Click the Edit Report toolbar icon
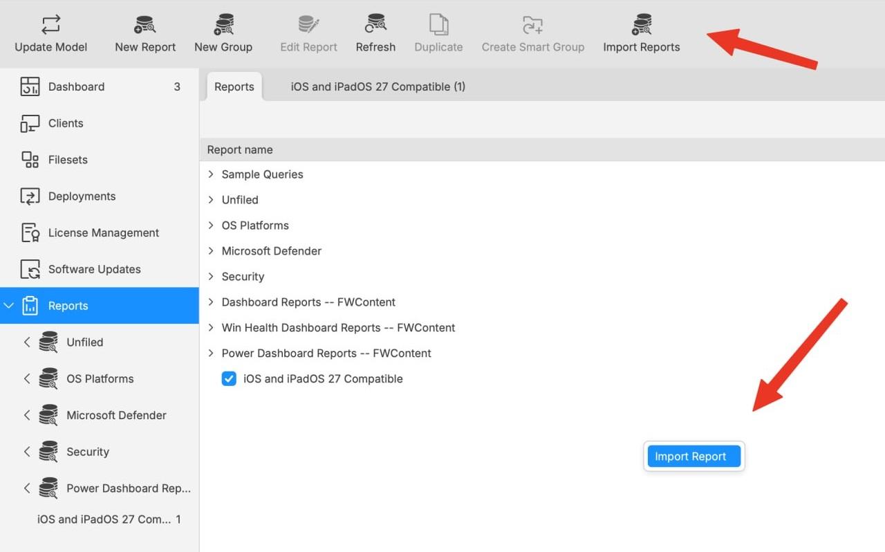 point(308,25)
